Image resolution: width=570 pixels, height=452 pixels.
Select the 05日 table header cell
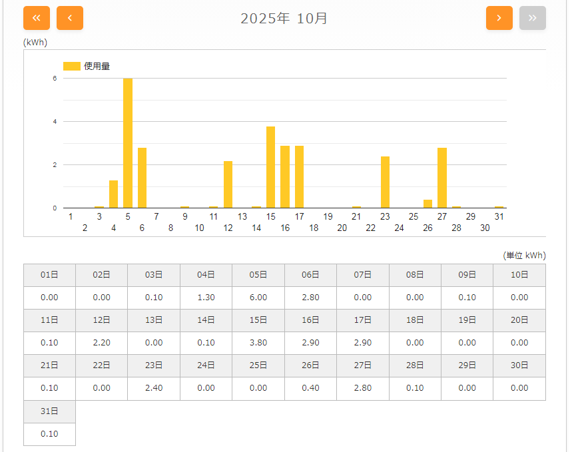click(258, 275)
